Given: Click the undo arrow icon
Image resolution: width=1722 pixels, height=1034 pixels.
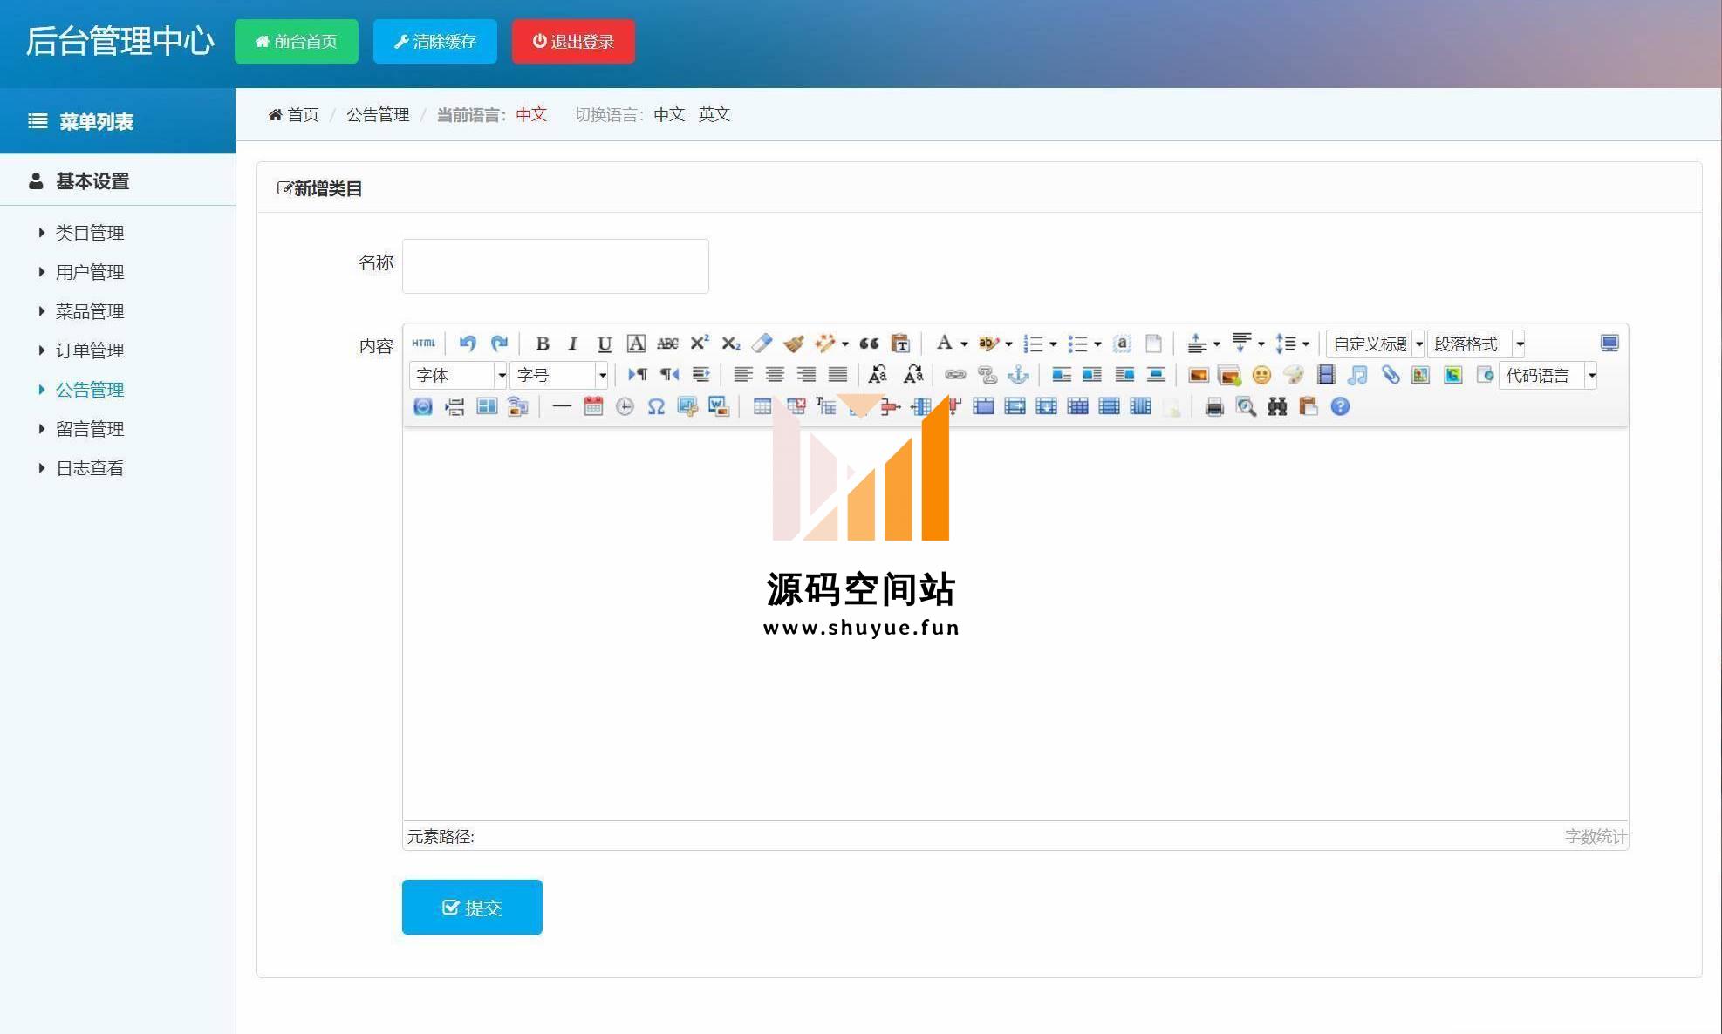Looking at the screenshot, I should [x=468, y=344].
